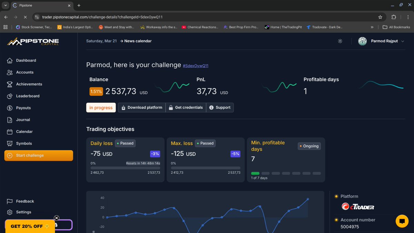Click the Symbols icon in sidebar

pos(10,143)
